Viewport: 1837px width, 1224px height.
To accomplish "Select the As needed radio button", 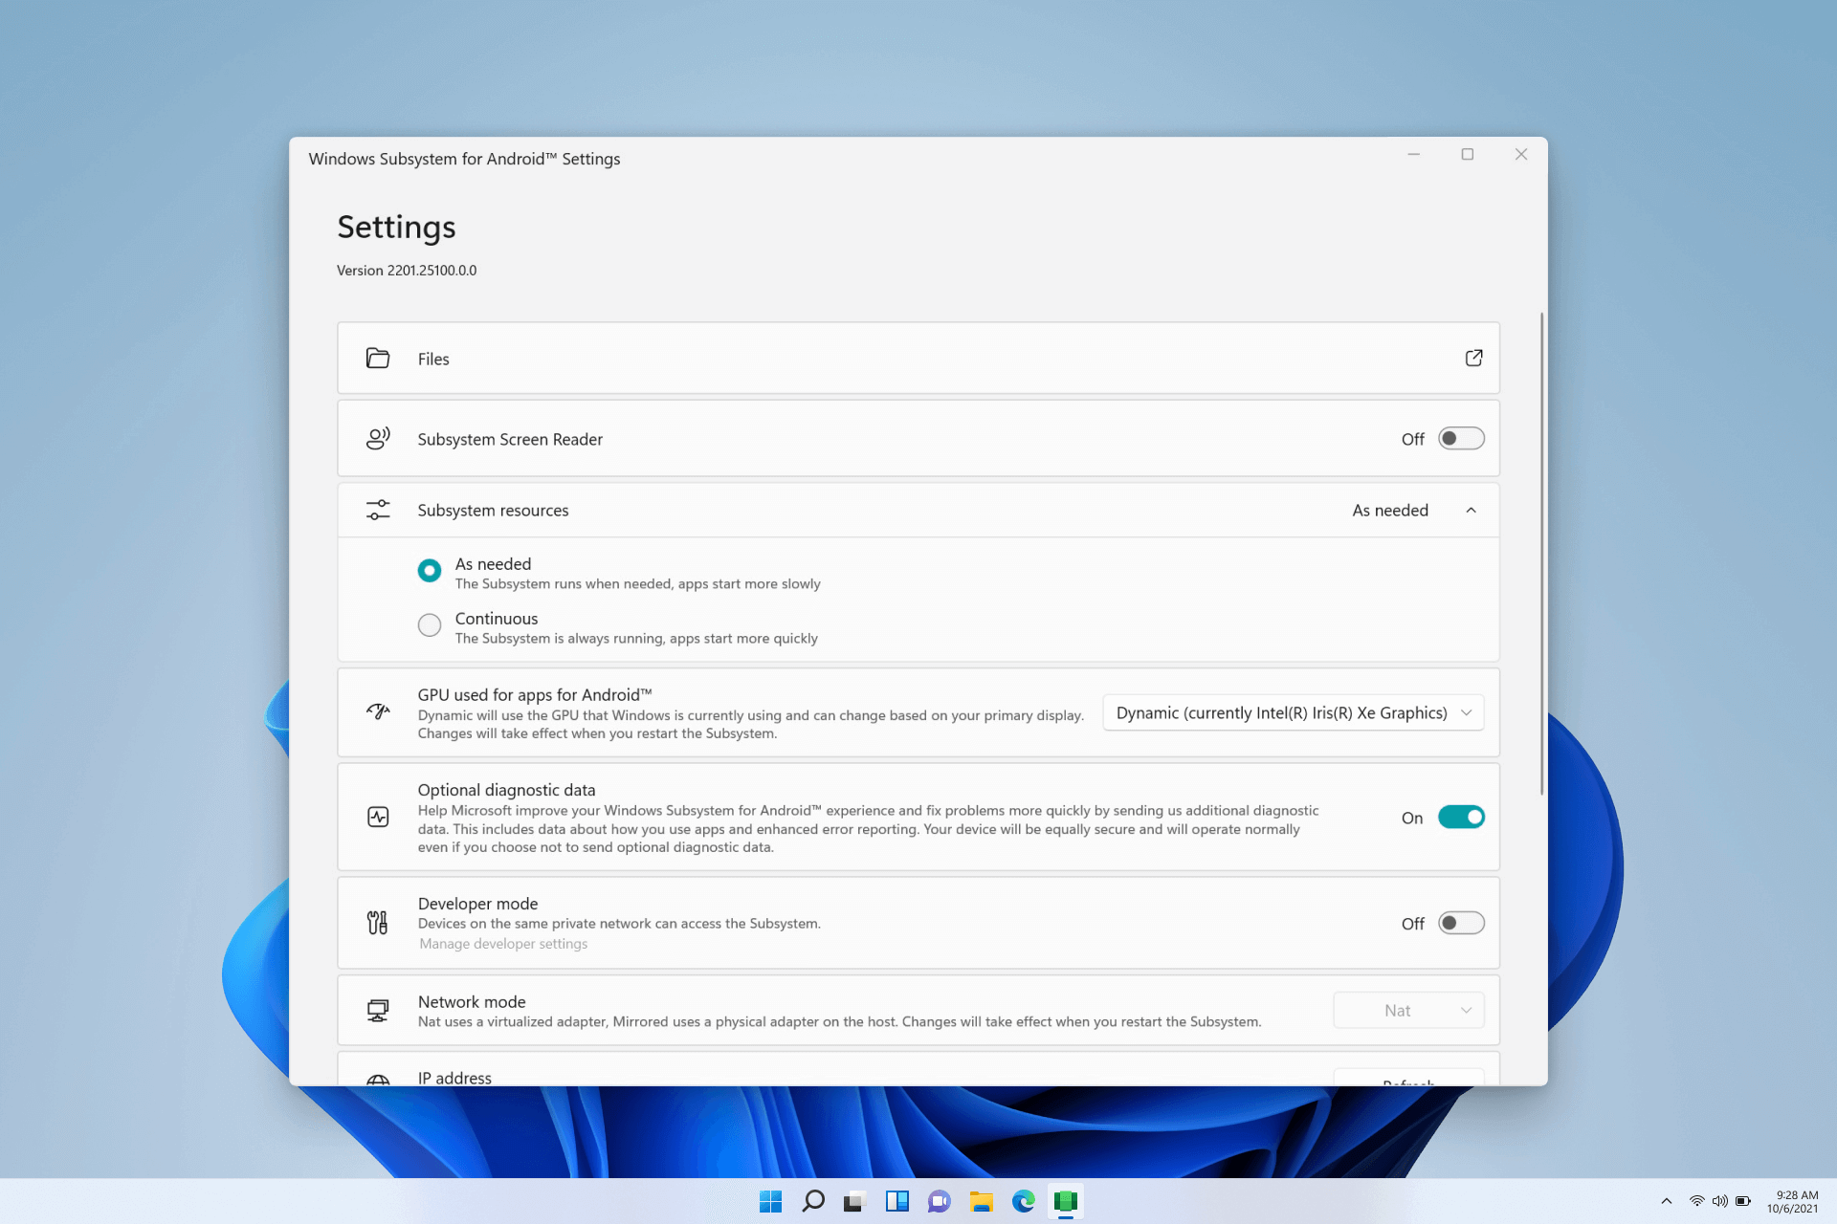I will coord(430,571).
